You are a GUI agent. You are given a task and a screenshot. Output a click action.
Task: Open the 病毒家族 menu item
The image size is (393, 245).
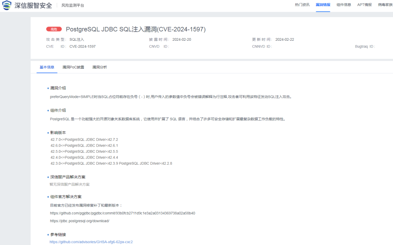coord(385,5)
